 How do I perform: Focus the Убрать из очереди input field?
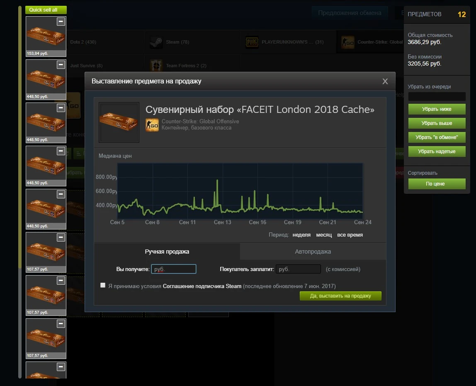[x=437, y=96]
